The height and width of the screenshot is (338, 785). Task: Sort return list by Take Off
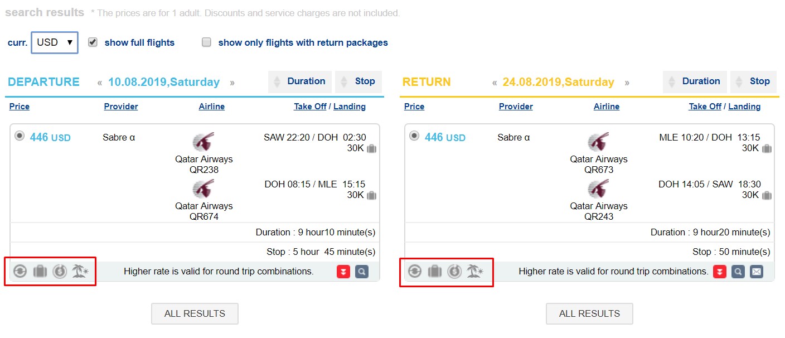(x=705, y=107)
